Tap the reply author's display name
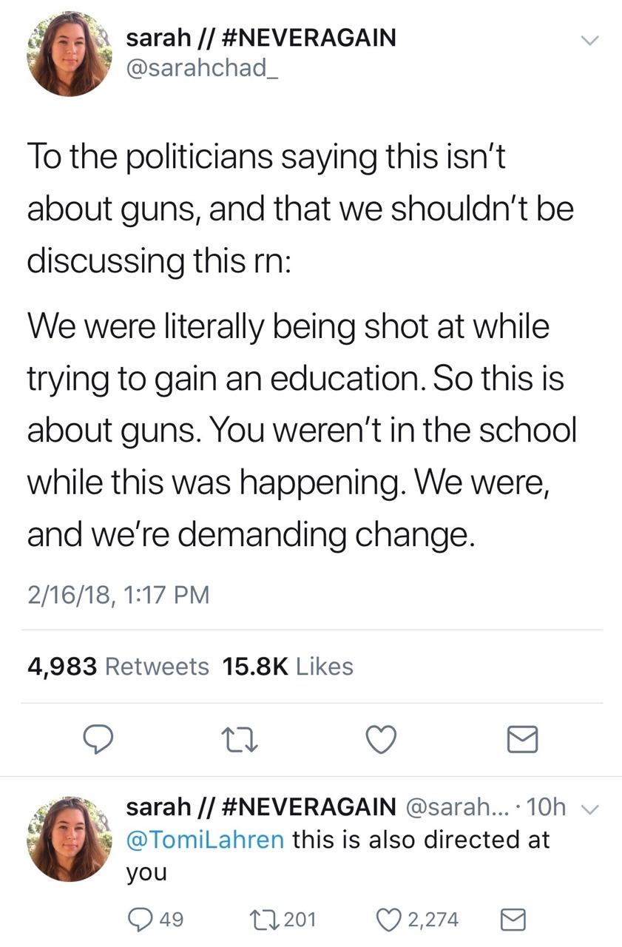The image size is (622, 947). [261, 807]
